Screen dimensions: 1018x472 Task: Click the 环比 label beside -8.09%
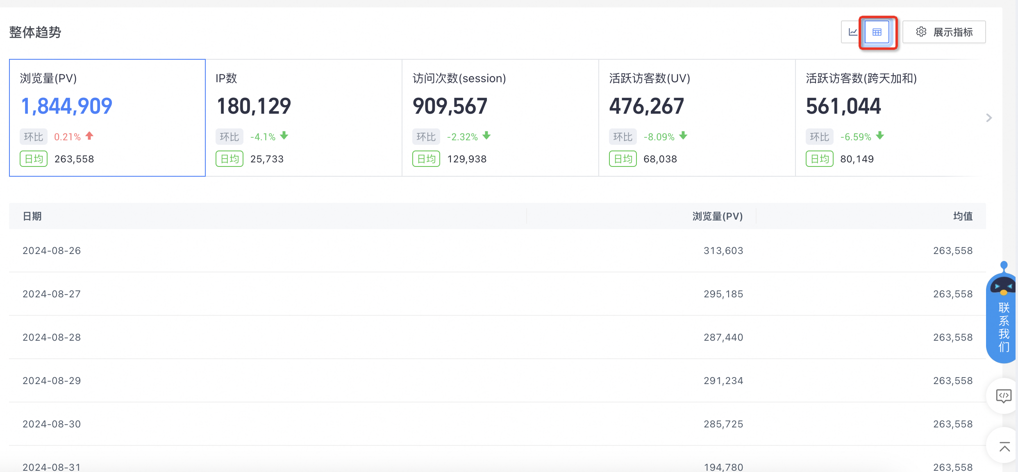[623, 137]
